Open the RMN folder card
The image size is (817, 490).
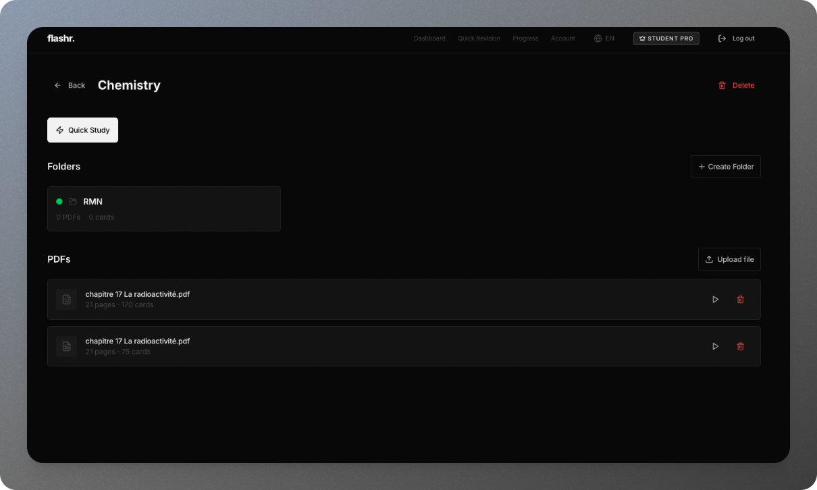pos(163,209)
